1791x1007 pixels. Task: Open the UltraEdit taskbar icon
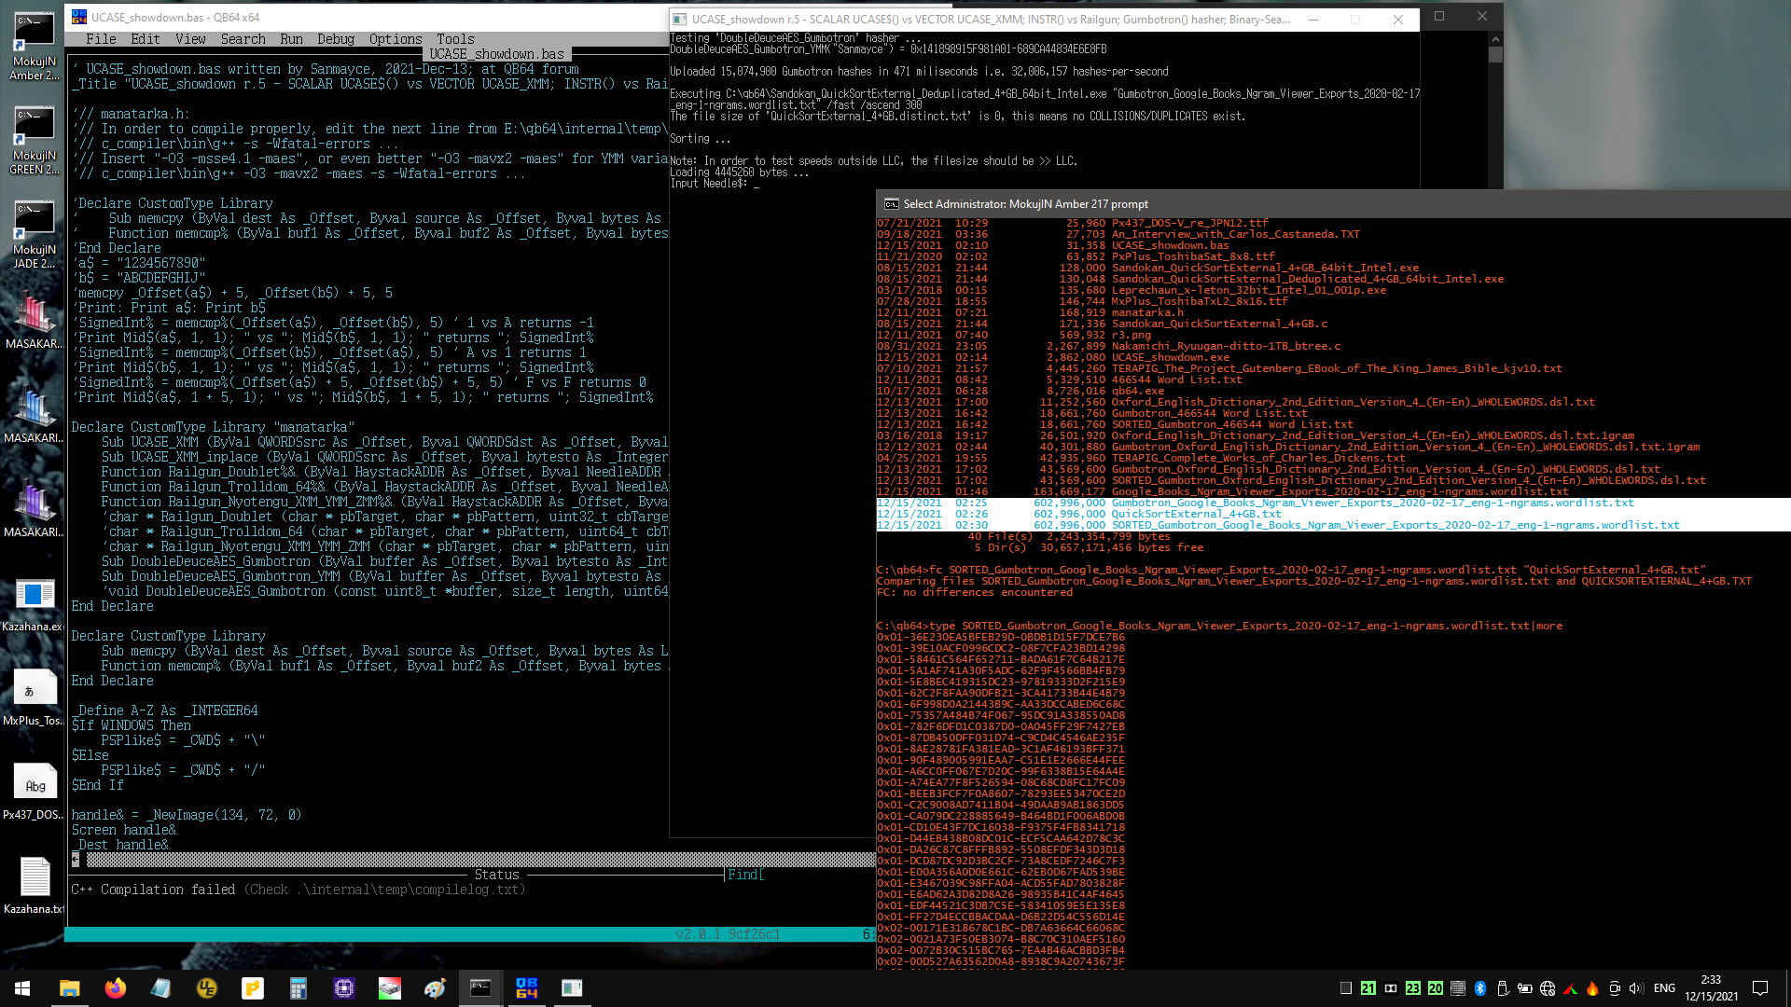207,987
